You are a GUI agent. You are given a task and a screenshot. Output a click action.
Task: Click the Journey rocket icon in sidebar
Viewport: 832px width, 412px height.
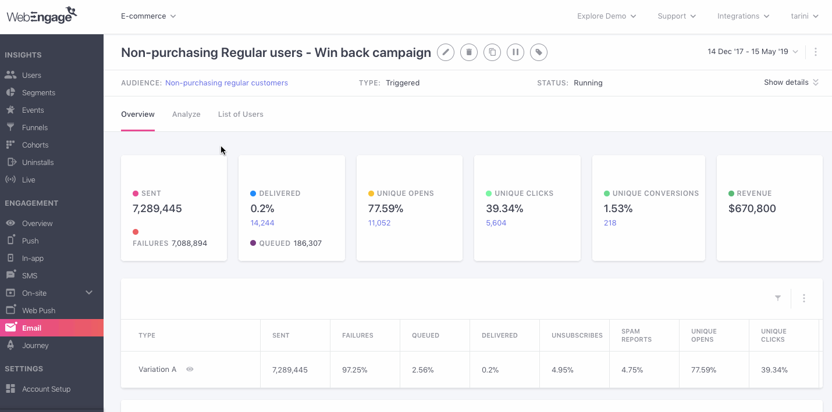pyautogui.click(x=10, y=345)
